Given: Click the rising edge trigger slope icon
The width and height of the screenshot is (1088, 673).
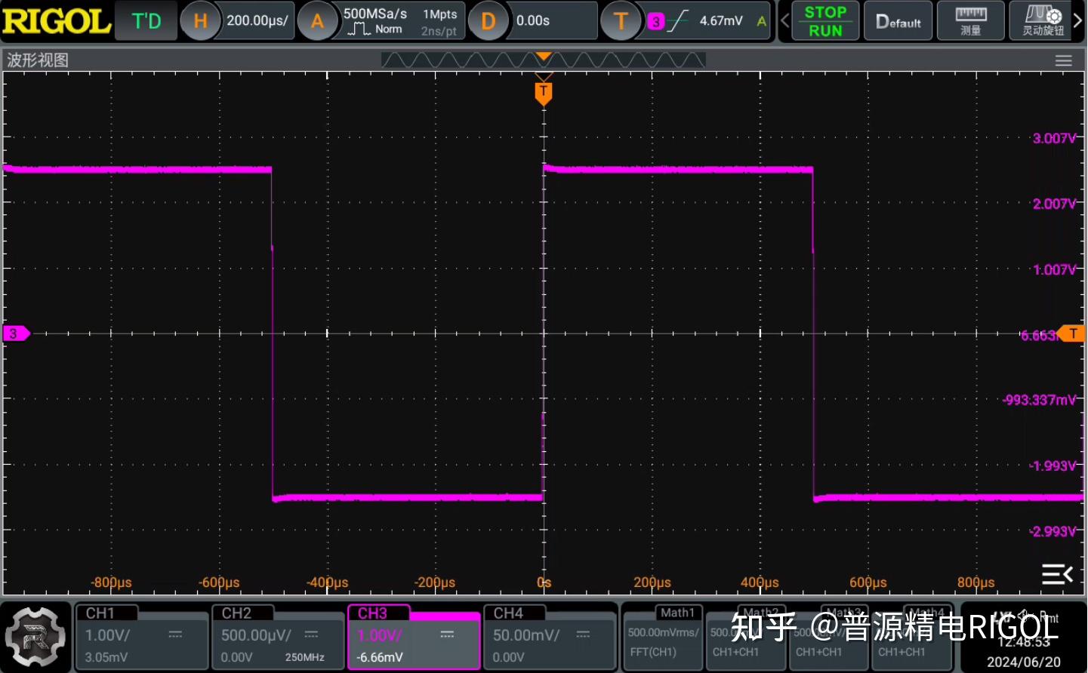Looking at the screenshot, I should click(677, 21).
